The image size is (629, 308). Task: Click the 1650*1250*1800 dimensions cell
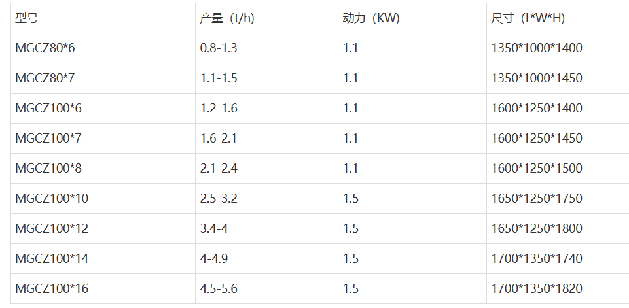[558, 229]
